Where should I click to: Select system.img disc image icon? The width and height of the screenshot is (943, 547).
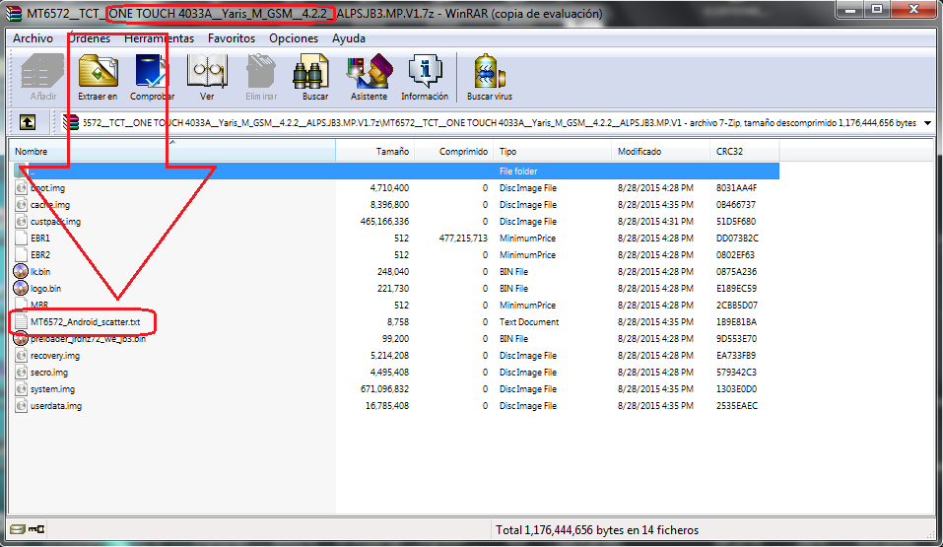(x=21, y=388)
